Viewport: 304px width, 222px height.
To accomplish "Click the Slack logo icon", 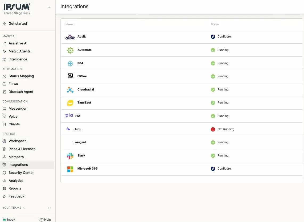I will tap(70, 156).
